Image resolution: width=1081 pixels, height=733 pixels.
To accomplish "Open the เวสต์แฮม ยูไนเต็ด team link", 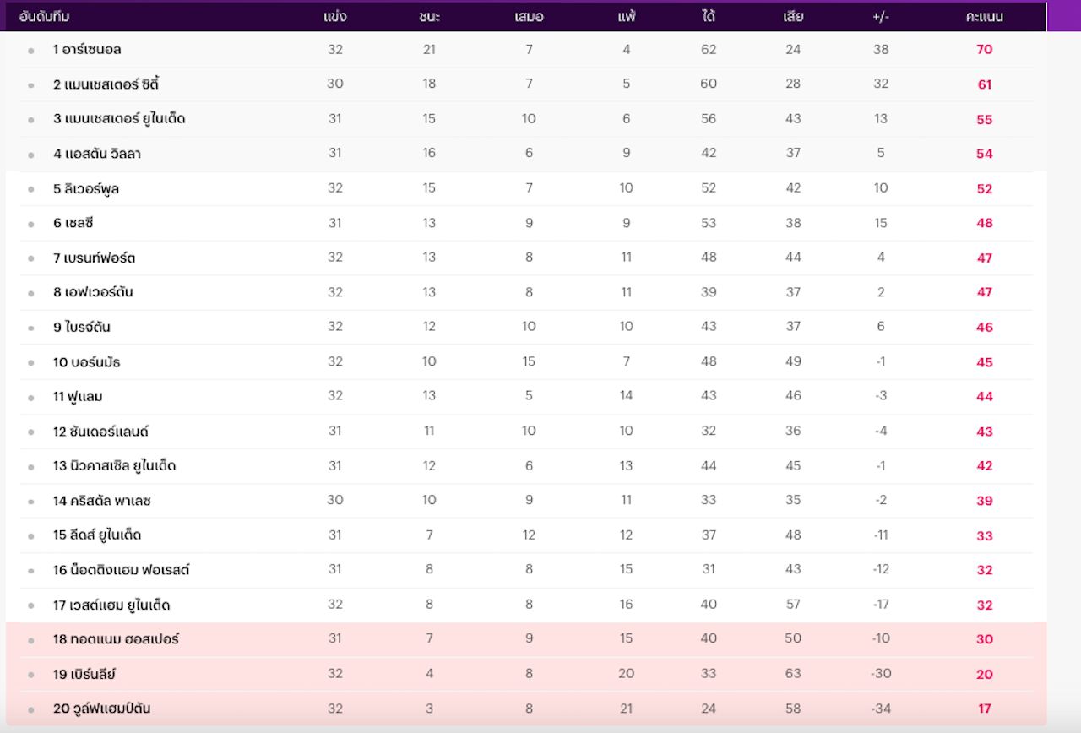I will pos(111,605).
